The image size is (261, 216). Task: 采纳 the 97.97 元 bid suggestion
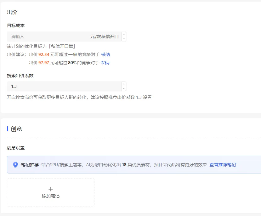(x=105, y=63)
